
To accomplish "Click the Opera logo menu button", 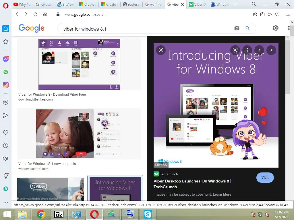I will click(6, 6).
